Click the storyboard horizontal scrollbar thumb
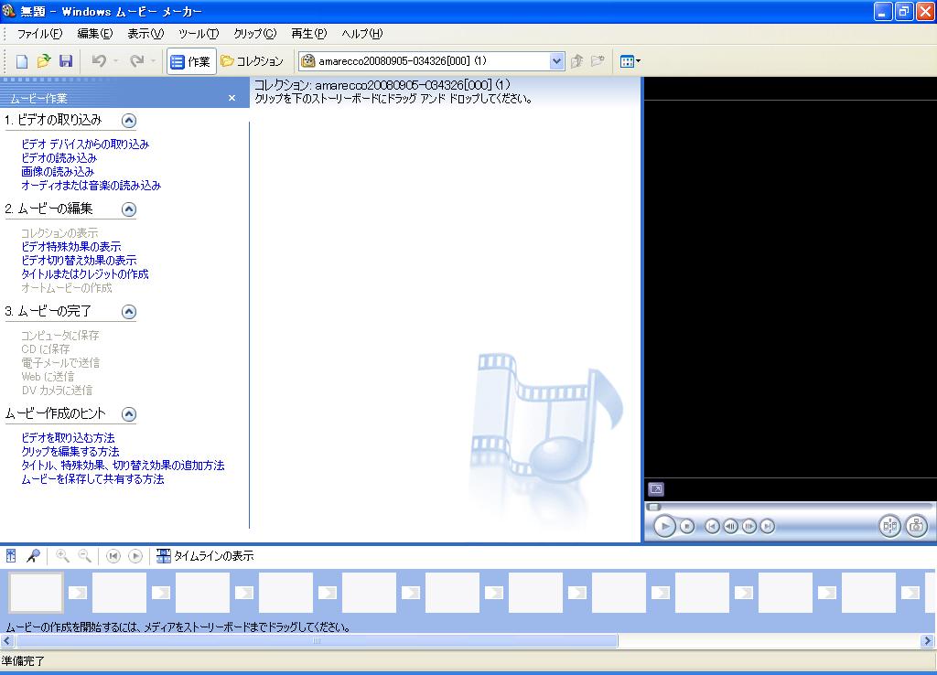Screen dimensions: 937x675 (x=317, y=641)
